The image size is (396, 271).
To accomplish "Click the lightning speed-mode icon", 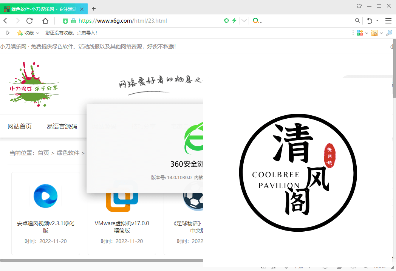I will 234,21.
